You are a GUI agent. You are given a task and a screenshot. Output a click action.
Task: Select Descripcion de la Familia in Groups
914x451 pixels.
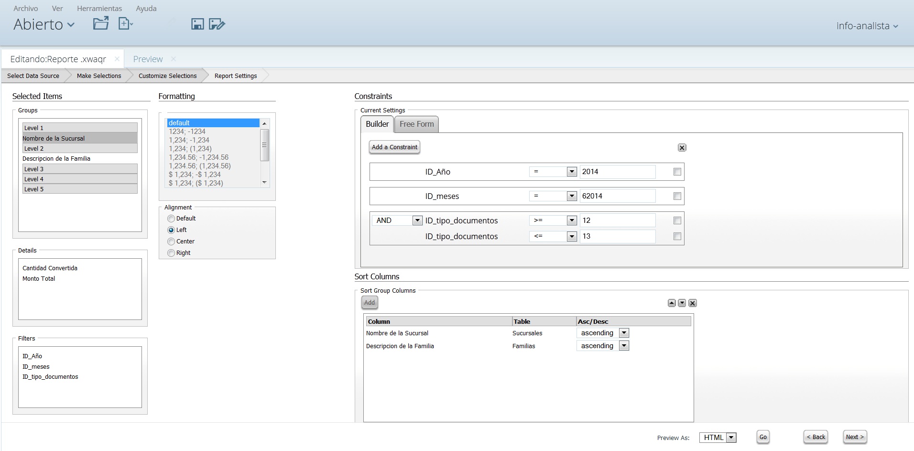click(x=56, y=159)
